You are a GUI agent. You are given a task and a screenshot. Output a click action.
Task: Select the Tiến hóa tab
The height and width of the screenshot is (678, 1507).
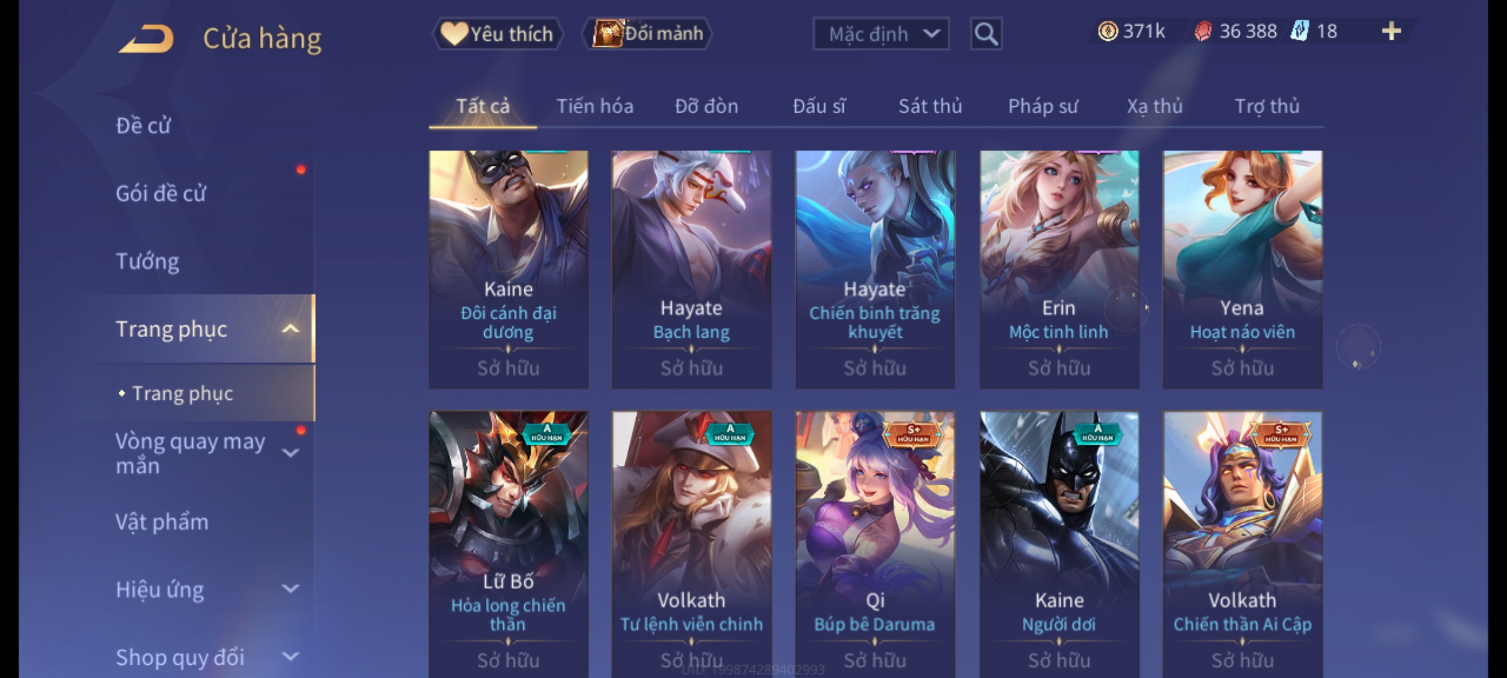pos(595,106)
